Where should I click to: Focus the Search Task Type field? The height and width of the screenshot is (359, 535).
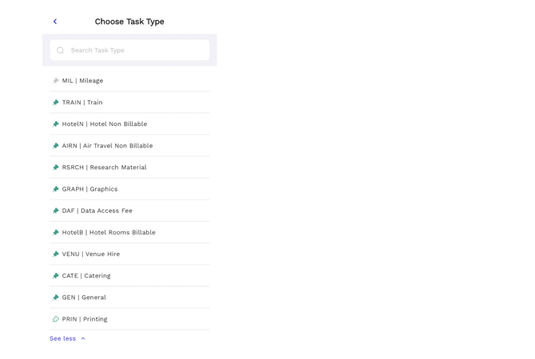pyautogui.click(x=136, y=50)
